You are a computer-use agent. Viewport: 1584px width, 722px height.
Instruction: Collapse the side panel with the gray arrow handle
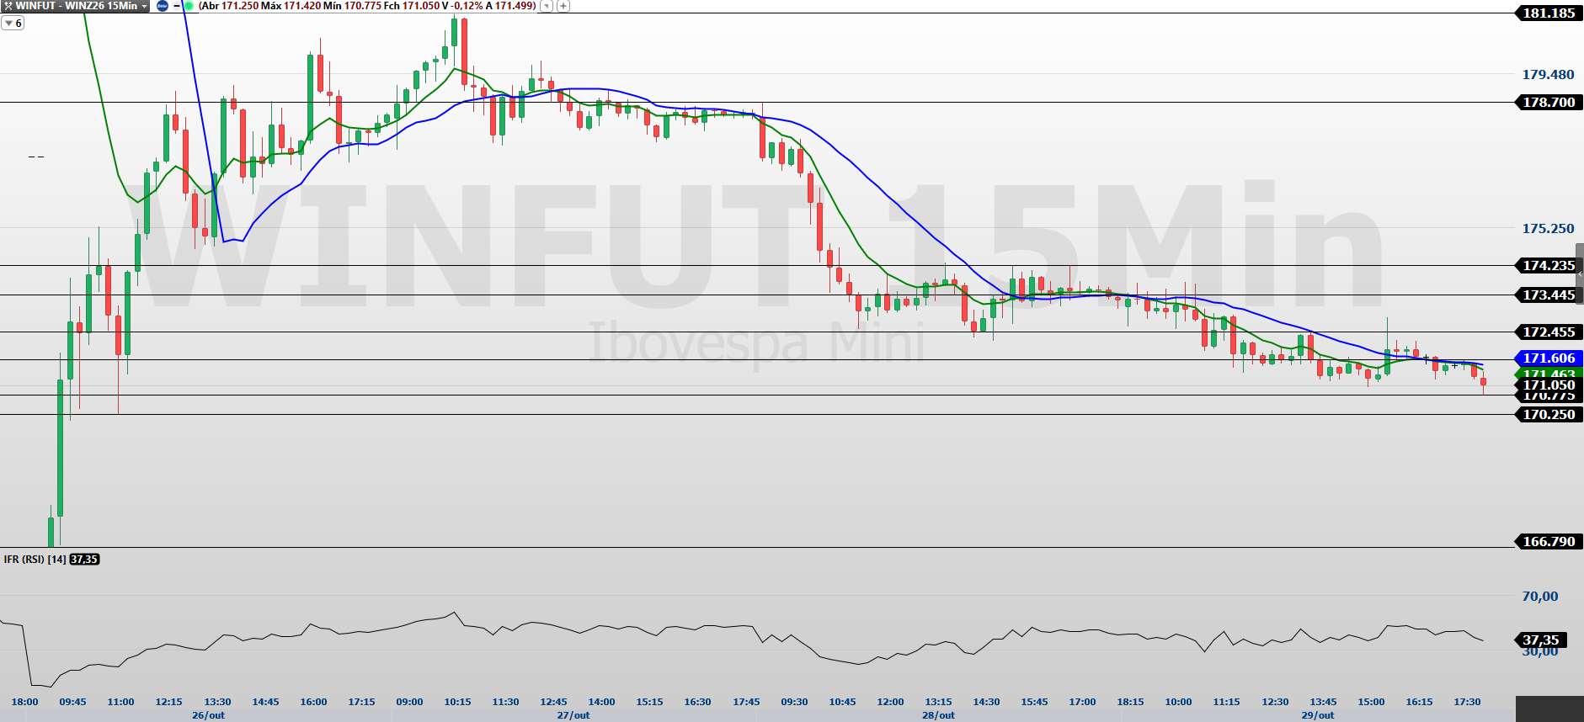click(1580, 274)
